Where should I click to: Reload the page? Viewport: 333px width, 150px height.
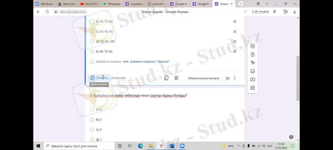tap(47, 12)
